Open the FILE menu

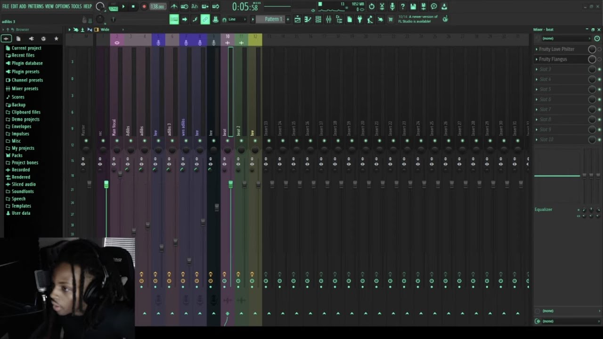coord(6,6)
